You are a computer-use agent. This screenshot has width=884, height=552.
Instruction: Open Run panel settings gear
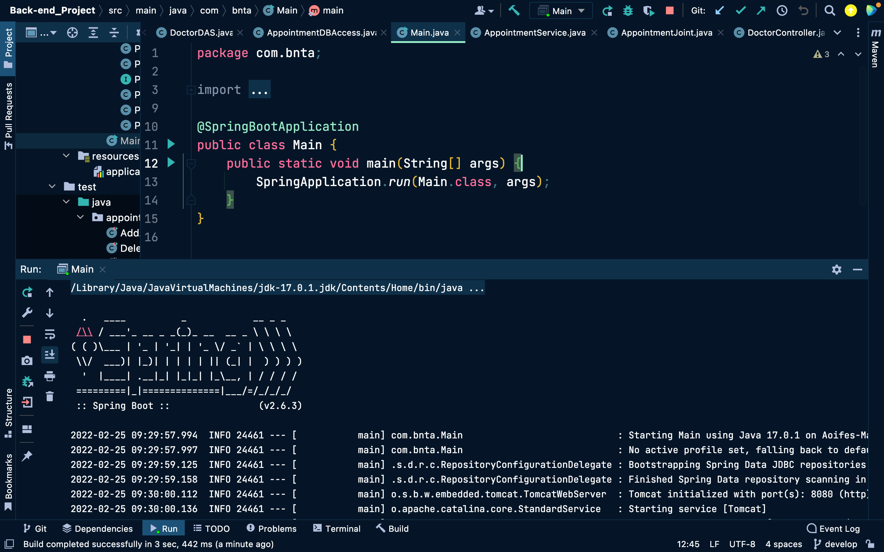836,270
